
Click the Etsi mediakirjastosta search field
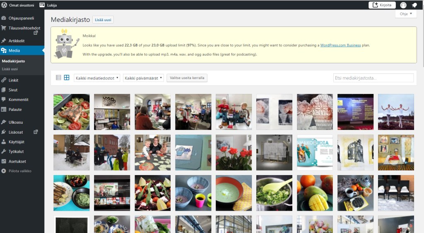[373, 78]
